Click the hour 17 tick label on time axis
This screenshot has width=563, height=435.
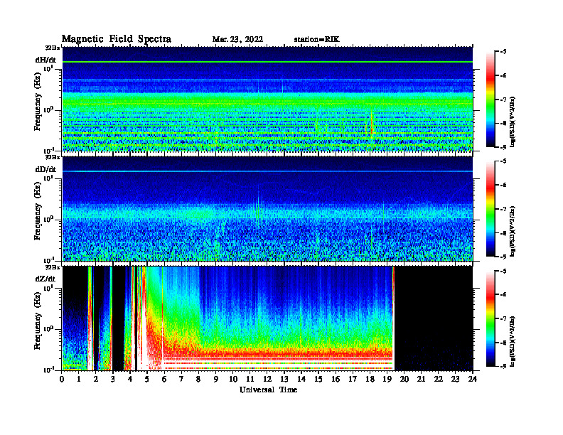pos(353,379)
